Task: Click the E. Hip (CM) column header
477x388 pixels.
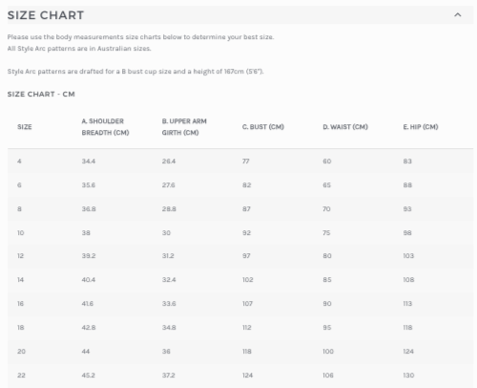Action: (x=421, y=127)
